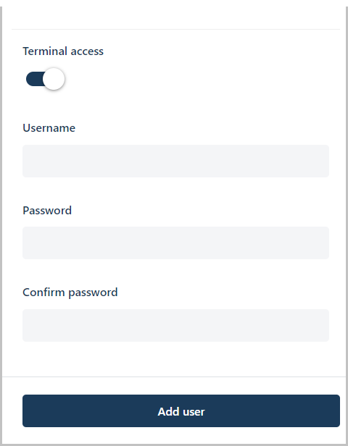Place cursor in the empty Username box
The height and width of the screenshot is (446, 348).
[175, 161]
